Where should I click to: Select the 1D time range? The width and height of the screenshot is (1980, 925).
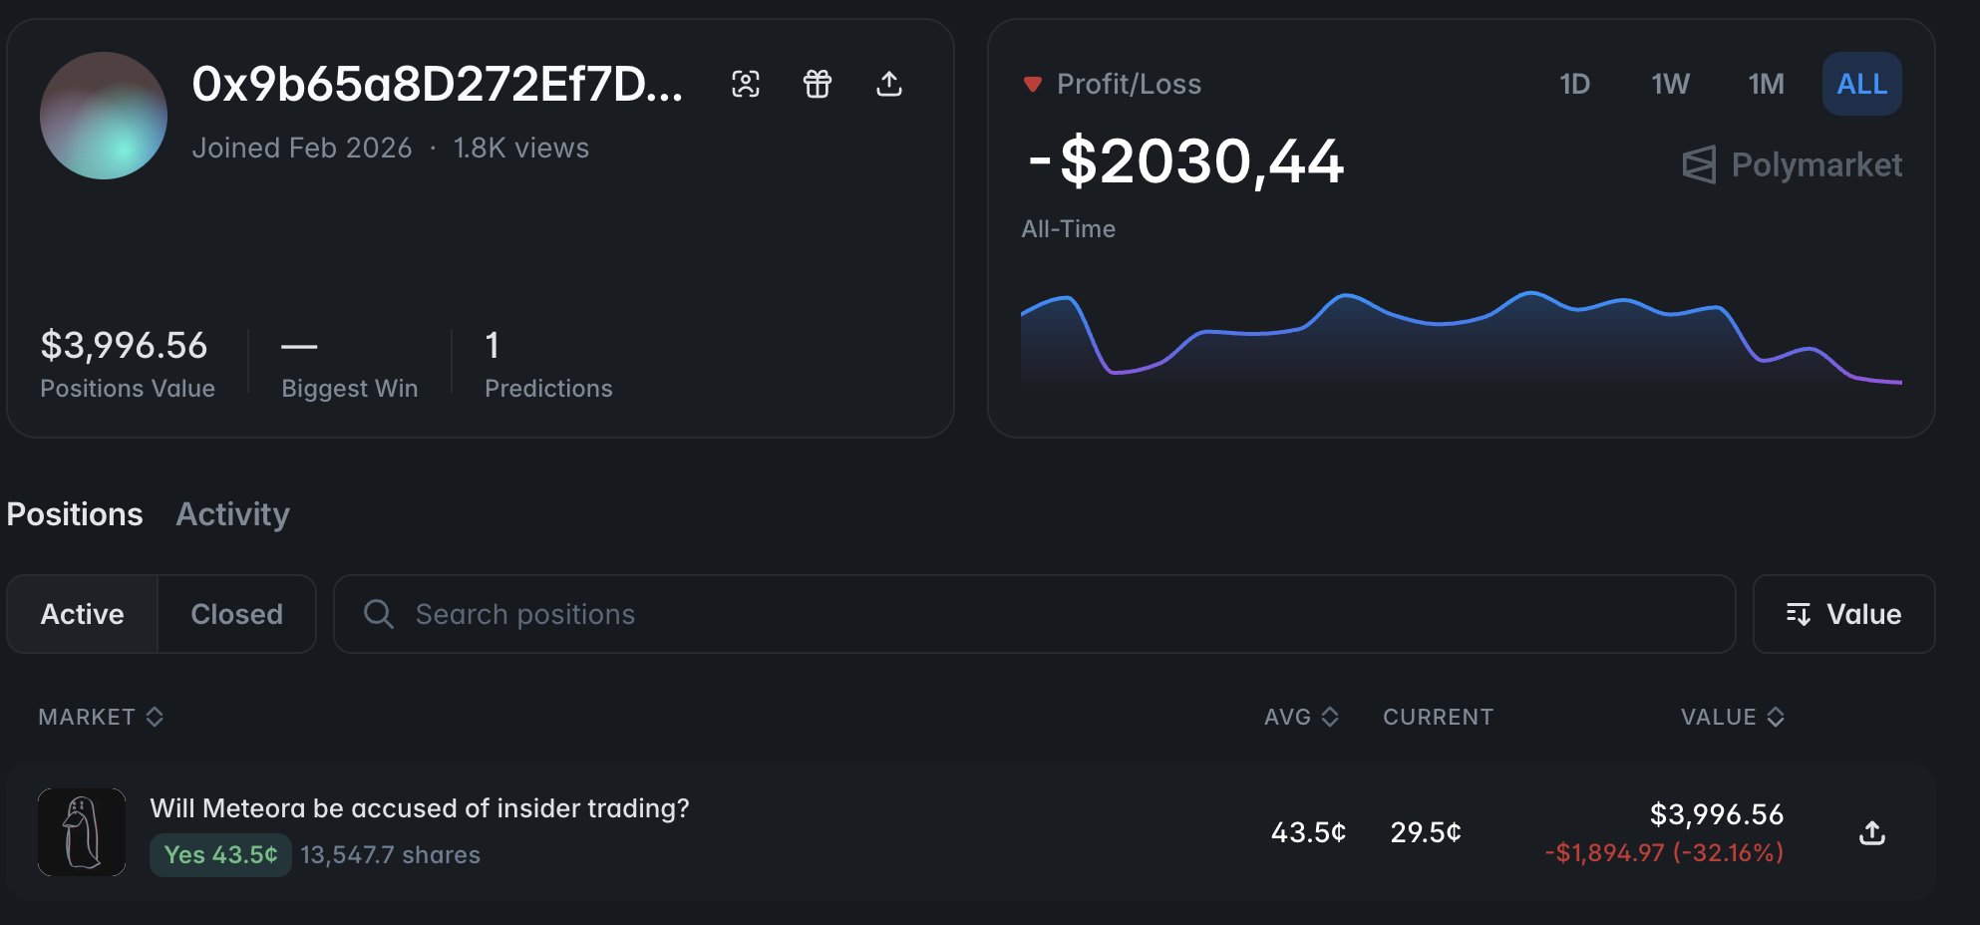[x=1574, y=84]
